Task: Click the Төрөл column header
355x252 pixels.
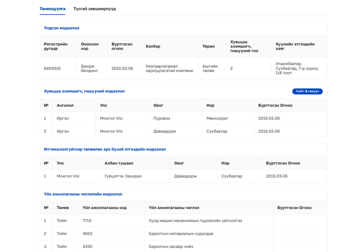Action: [x=209, y=46]
